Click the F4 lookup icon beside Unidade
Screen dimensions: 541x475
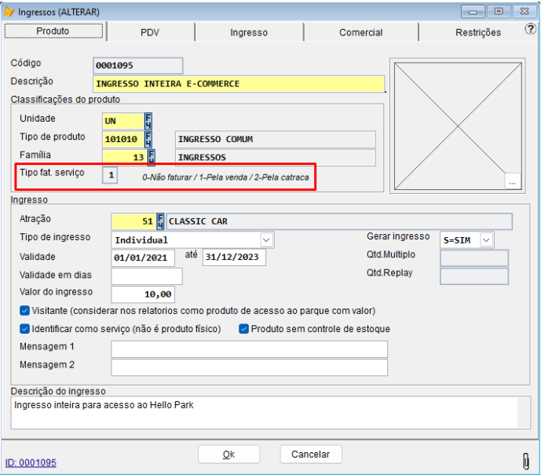(148, 121)
